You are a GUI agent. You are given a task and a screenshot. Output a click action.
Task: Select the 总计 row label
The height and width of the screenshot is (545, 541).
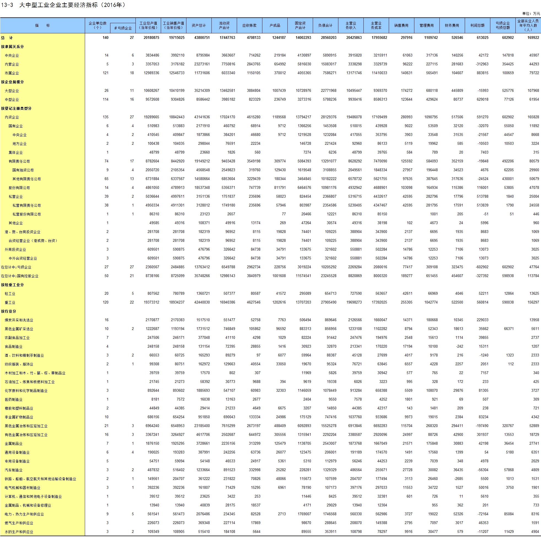tap(7, 38)
